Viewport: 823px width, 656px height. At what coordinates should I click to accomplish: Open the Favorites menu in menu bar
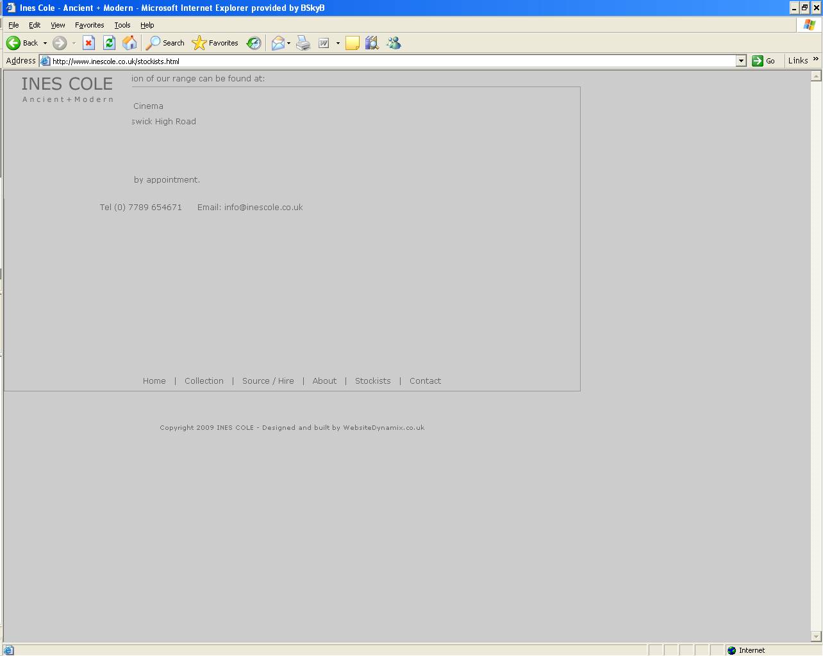coord(89,25)
